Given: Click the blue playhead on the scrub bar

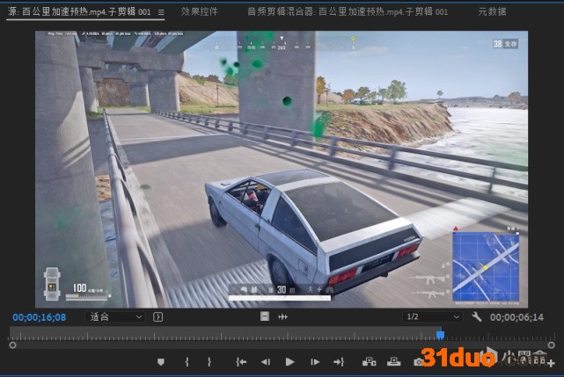Looking at the screenshot, I should point(440,335).
